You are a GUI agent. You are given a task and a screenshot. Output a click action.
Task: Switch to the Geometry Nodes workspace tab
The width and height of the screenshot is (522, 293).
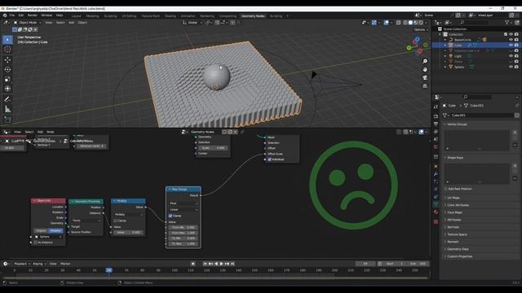pos(253,16)
